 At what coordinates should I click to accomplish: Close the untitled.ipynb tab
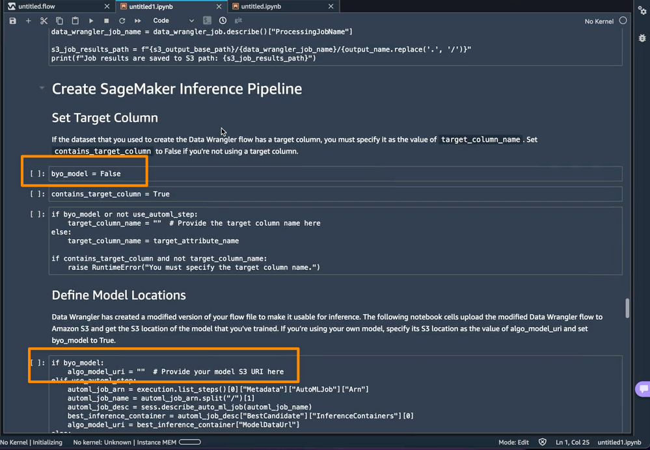click(331, 7)
